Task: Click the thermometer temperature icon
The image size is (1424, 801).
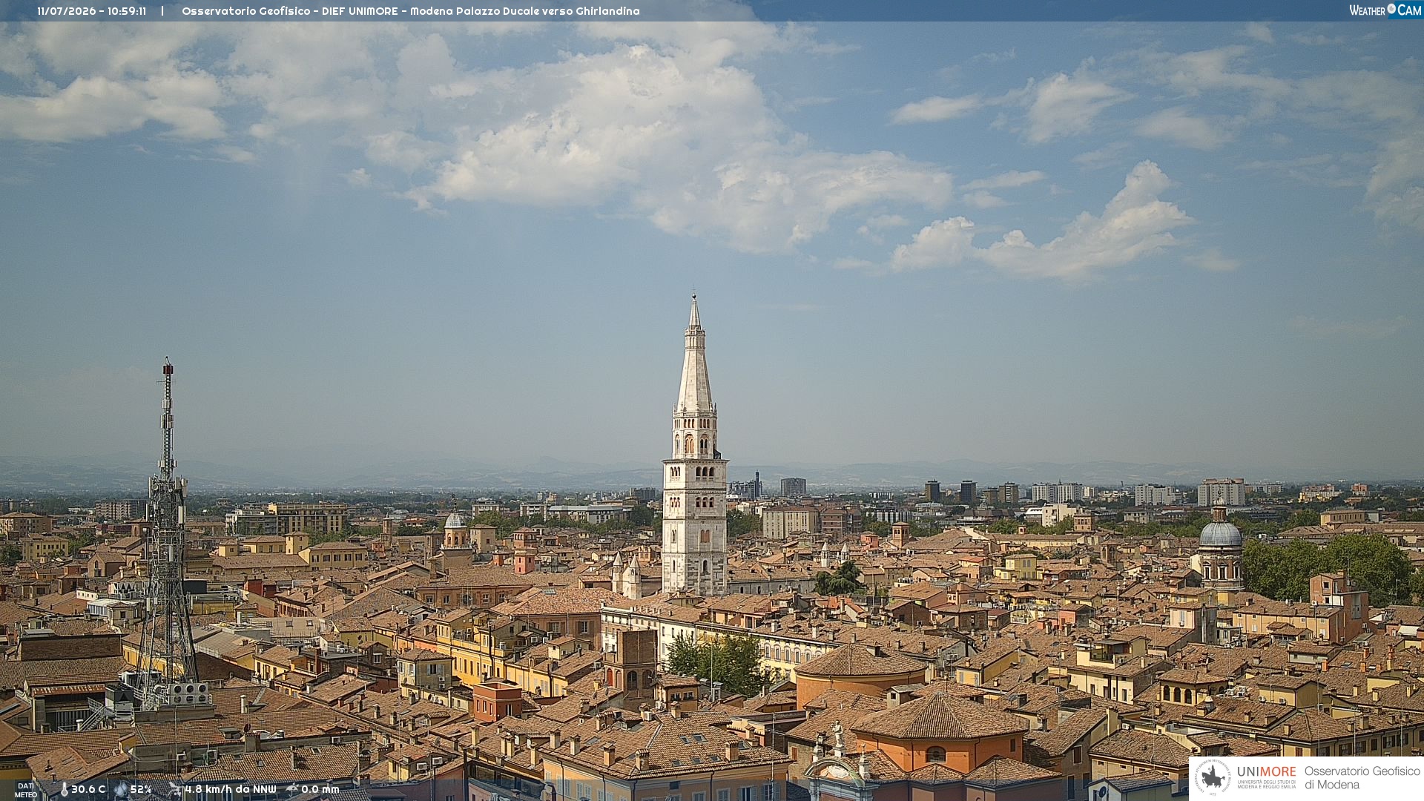Action: click(64, 790)
